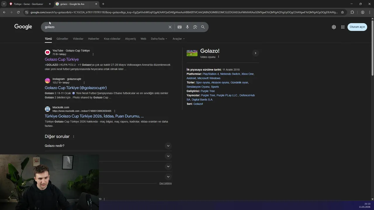Open the browser extensions puzzle icon
This screenshot has width=374, height=210.
352,12
